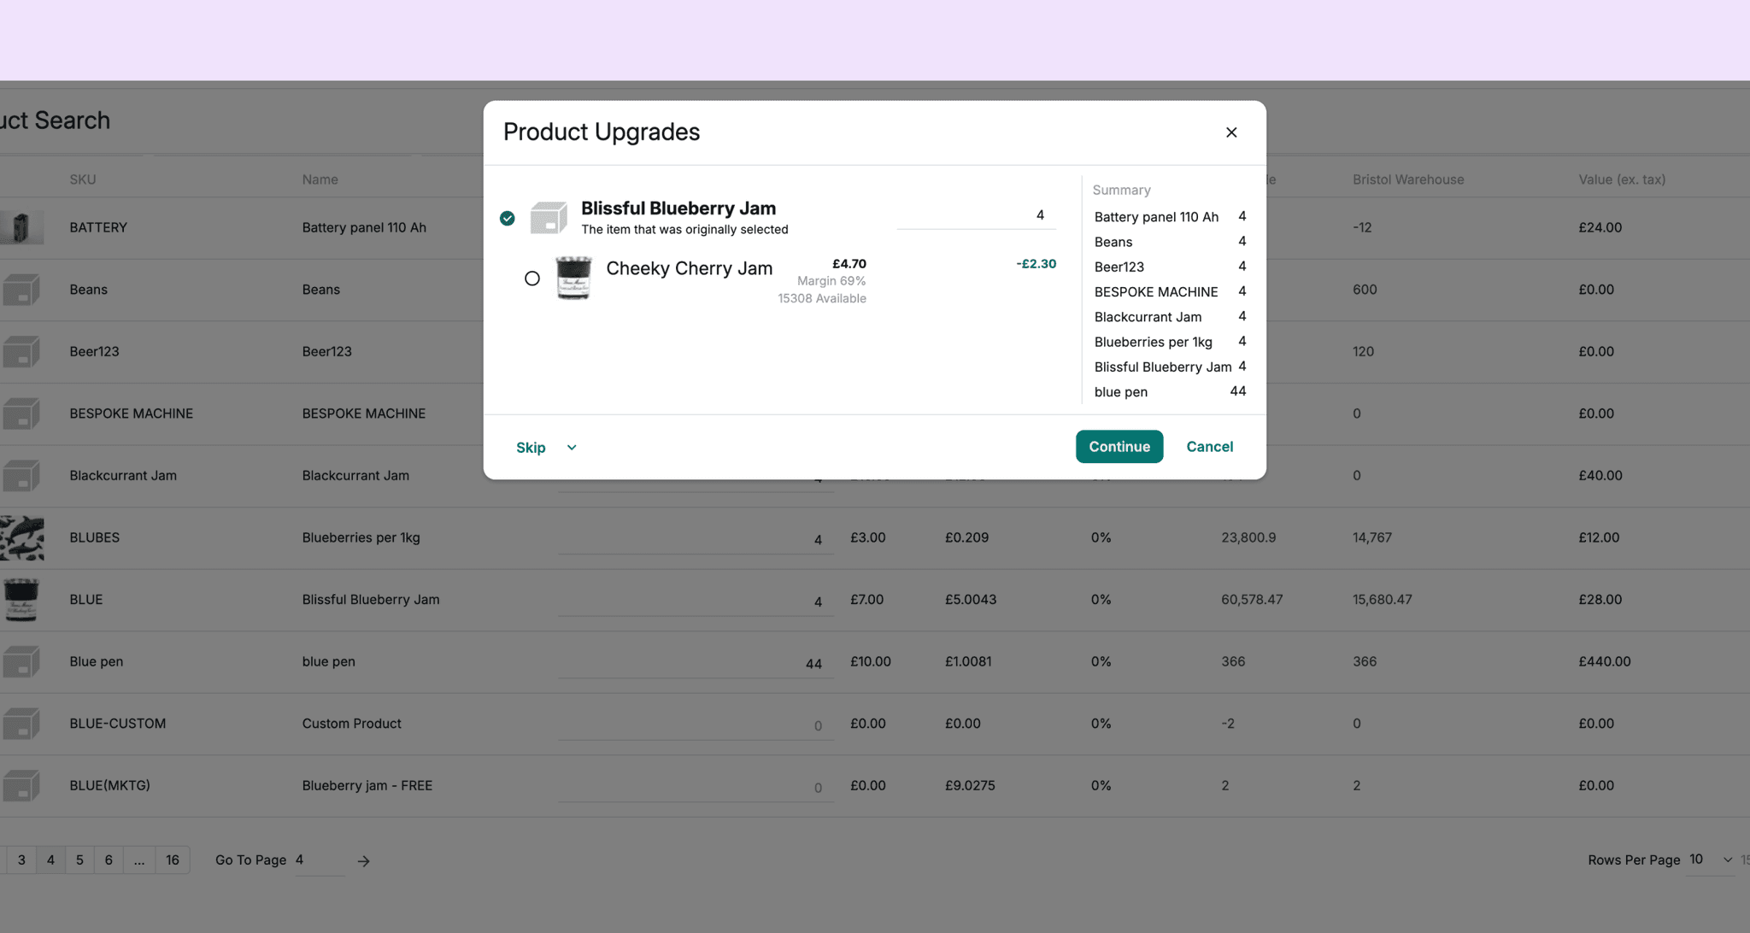Click the Blueberry jam - FREE quantity field
The height and width of the screenshot is (933, 1750).
[696, 787]
